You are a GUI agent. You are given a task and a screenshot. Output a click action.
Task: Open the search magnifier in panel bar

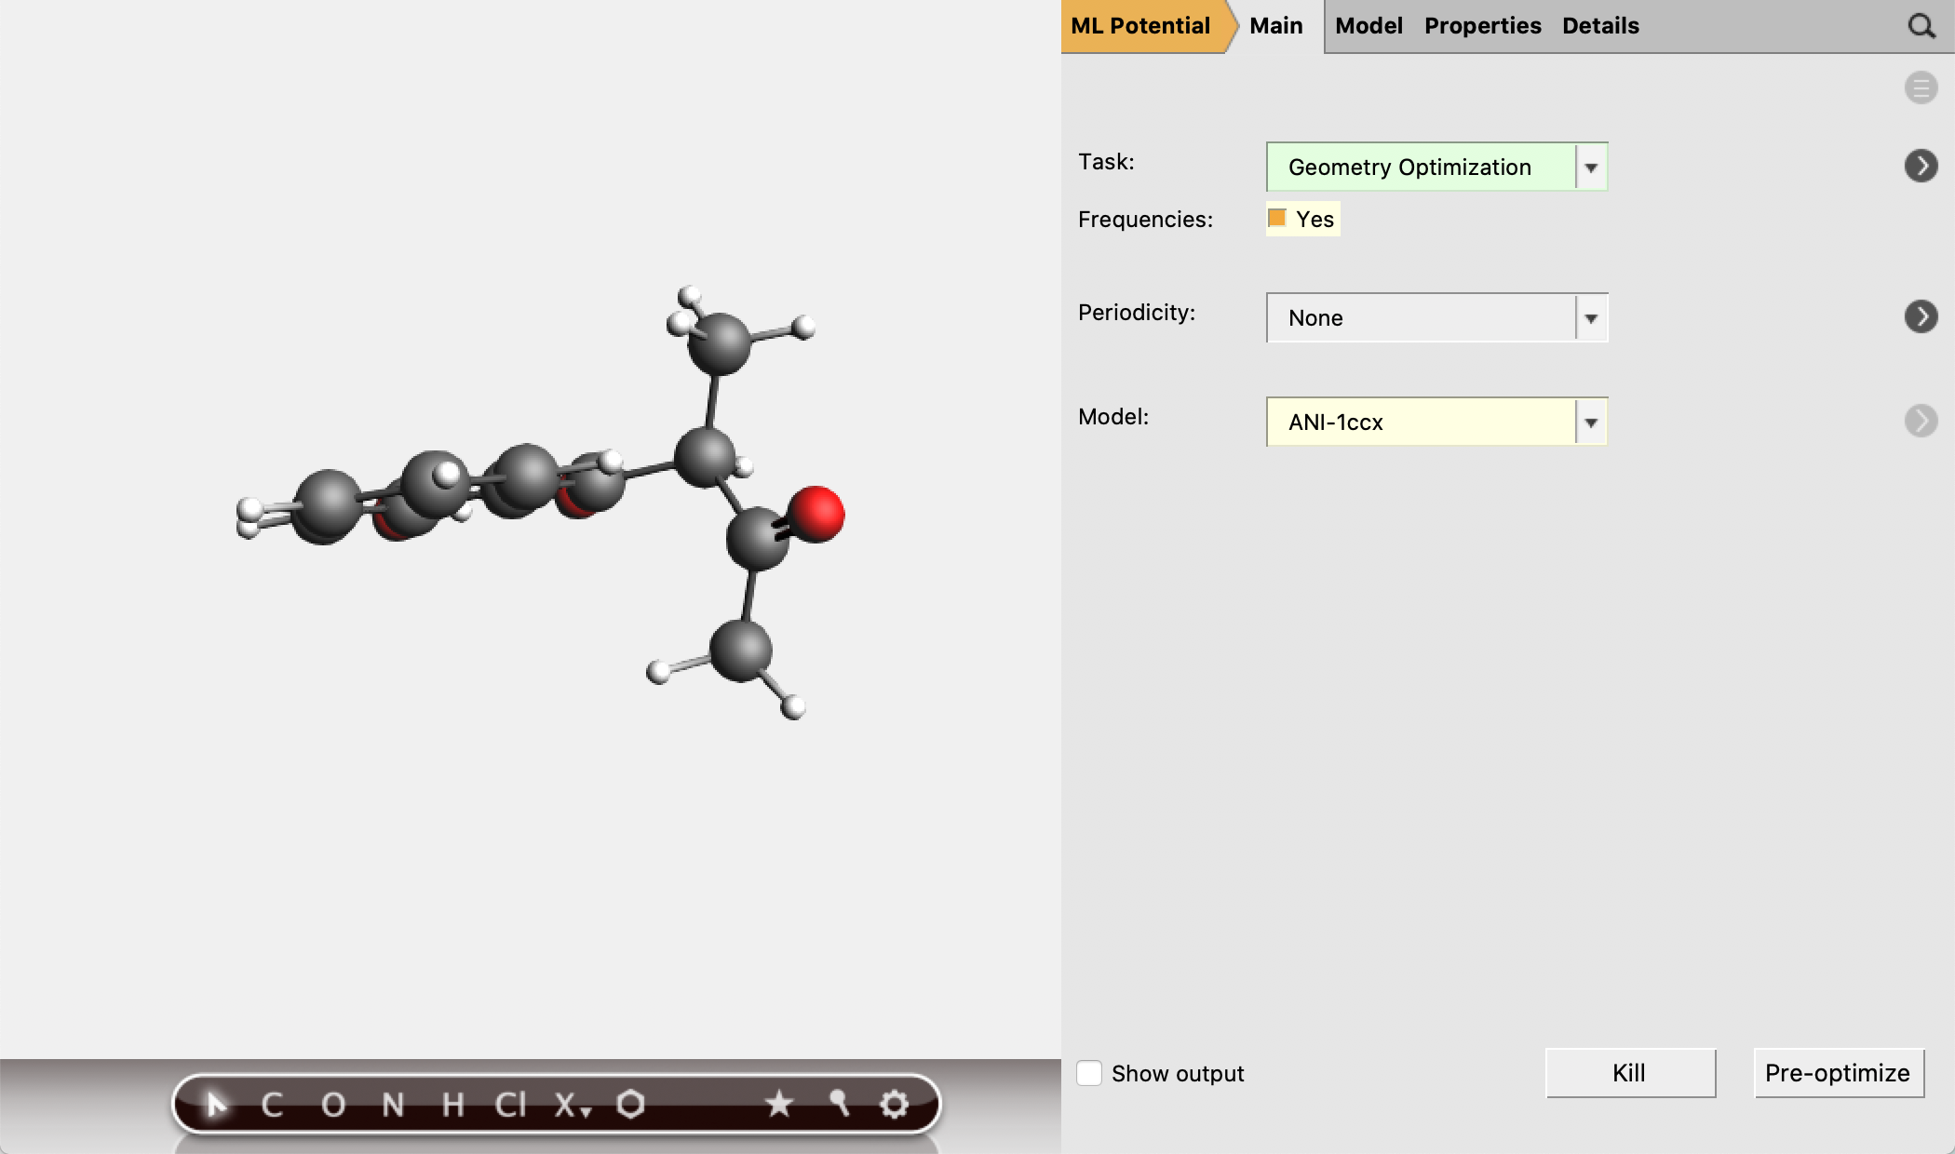pos(1921,26)
